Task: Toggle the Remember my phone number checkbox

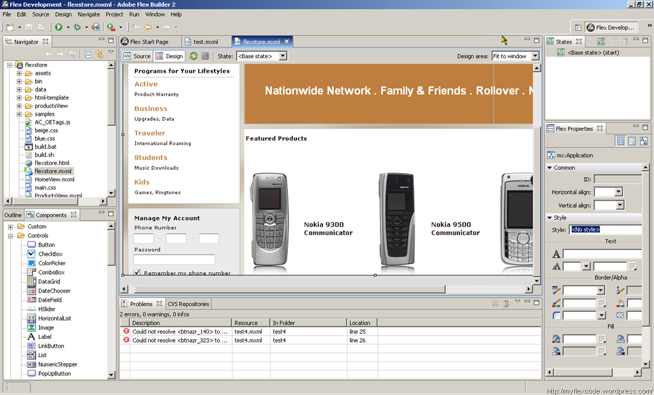Action: coord(137,273)
